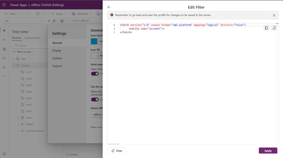
Task: Select the Display settings tab
Action: 67,51
